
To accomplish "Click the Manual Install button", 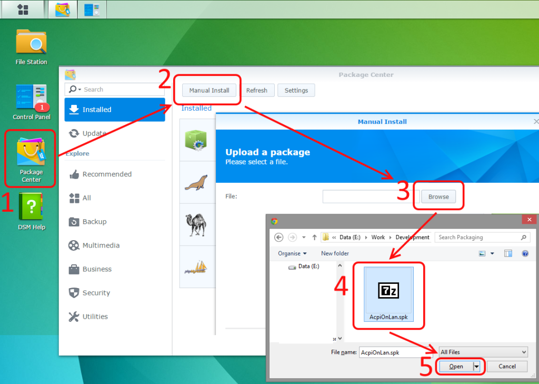I will (x=209, y=90).
